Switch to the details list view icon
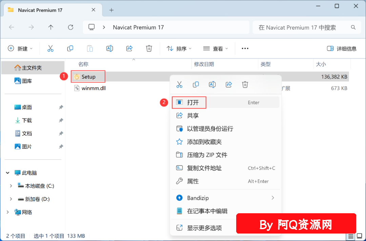 point(351,236)
